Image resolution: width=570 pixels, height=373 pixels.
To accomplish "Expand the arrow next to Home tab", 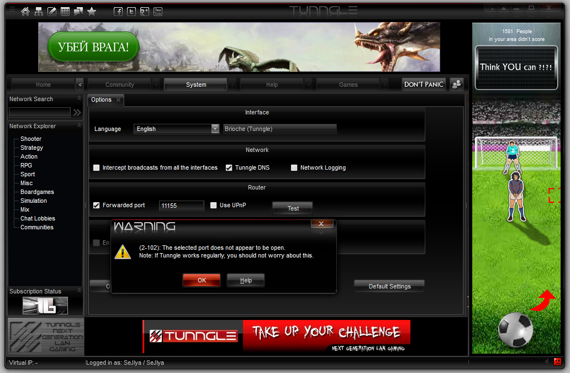I will pyautogui.click(x=80, y=85).
